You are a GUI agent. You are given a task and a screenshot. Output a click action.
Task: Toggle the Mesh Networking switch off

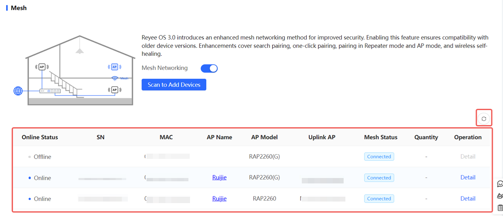[209, 68]
